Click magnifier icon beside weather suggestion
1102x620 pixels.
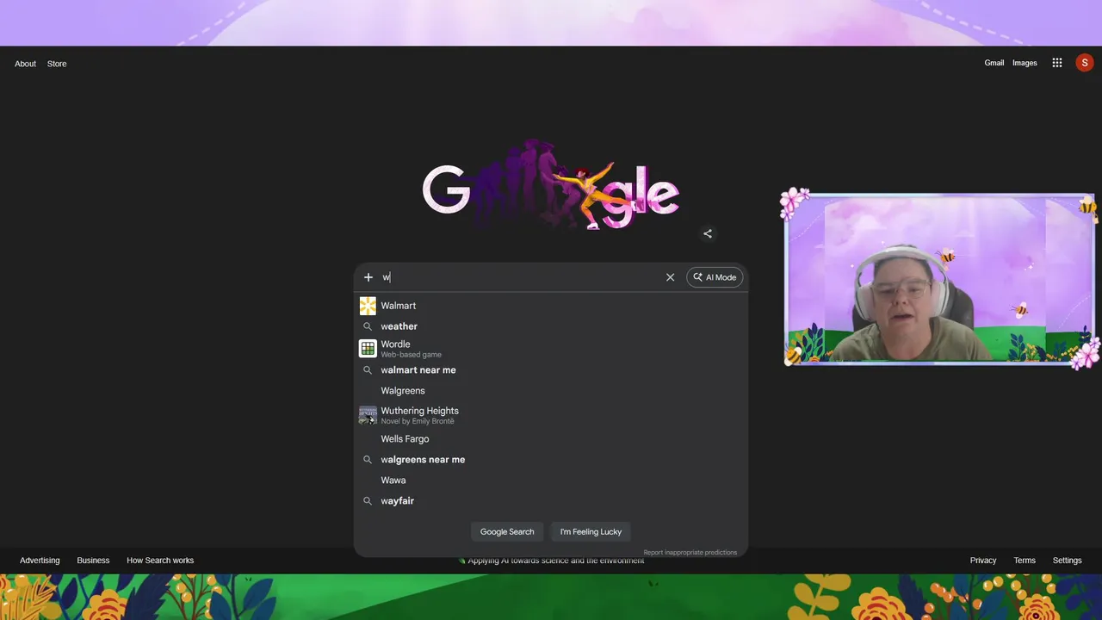click(x=368, y=326)
